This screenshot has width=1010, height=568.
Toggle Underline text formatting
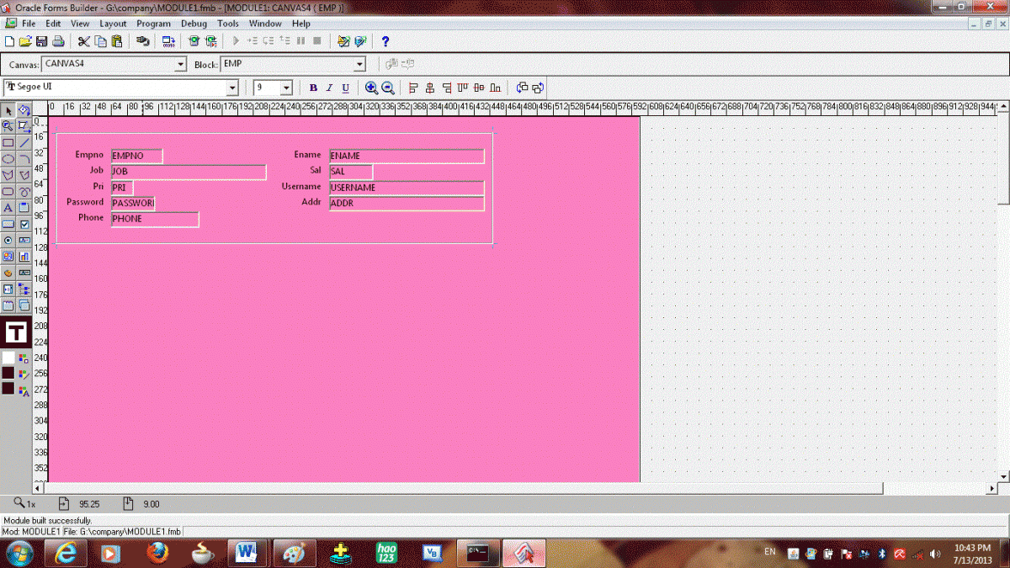345,88
